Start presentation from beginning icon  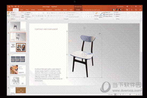click(x=18, y=7)
